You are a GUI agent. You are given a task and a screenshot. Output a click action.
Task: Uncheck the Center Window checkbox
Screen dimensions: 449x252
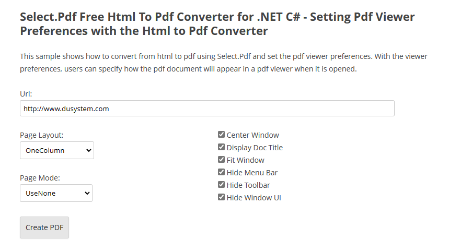pos(221,135)
